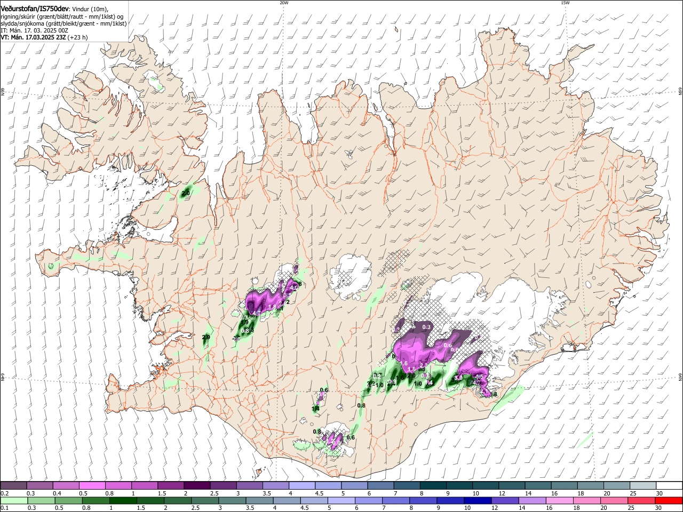The height and width of the screenshot is (512, 683).
Task: Pick the lower scale swatch starting at 4.5
Action: [314, 500]
